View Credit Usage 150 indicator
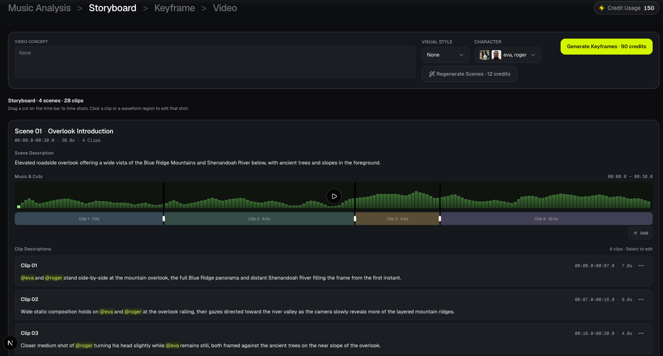Viewport: 663px width, 356px height. click(x=626, y=8)
